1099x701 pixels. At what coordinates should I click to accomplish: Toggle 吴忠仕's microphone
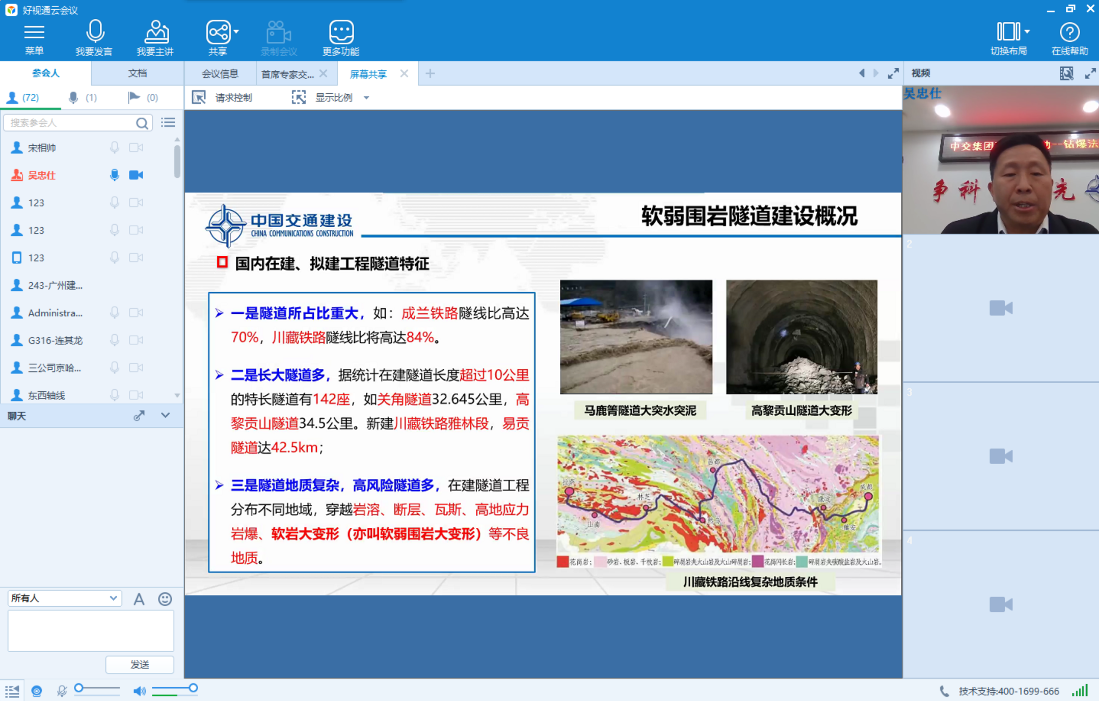tap(115, 175)
